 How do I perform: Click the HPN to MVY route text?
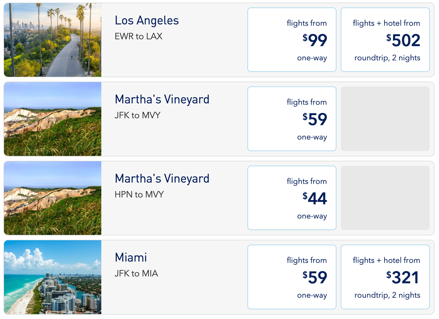139,194
